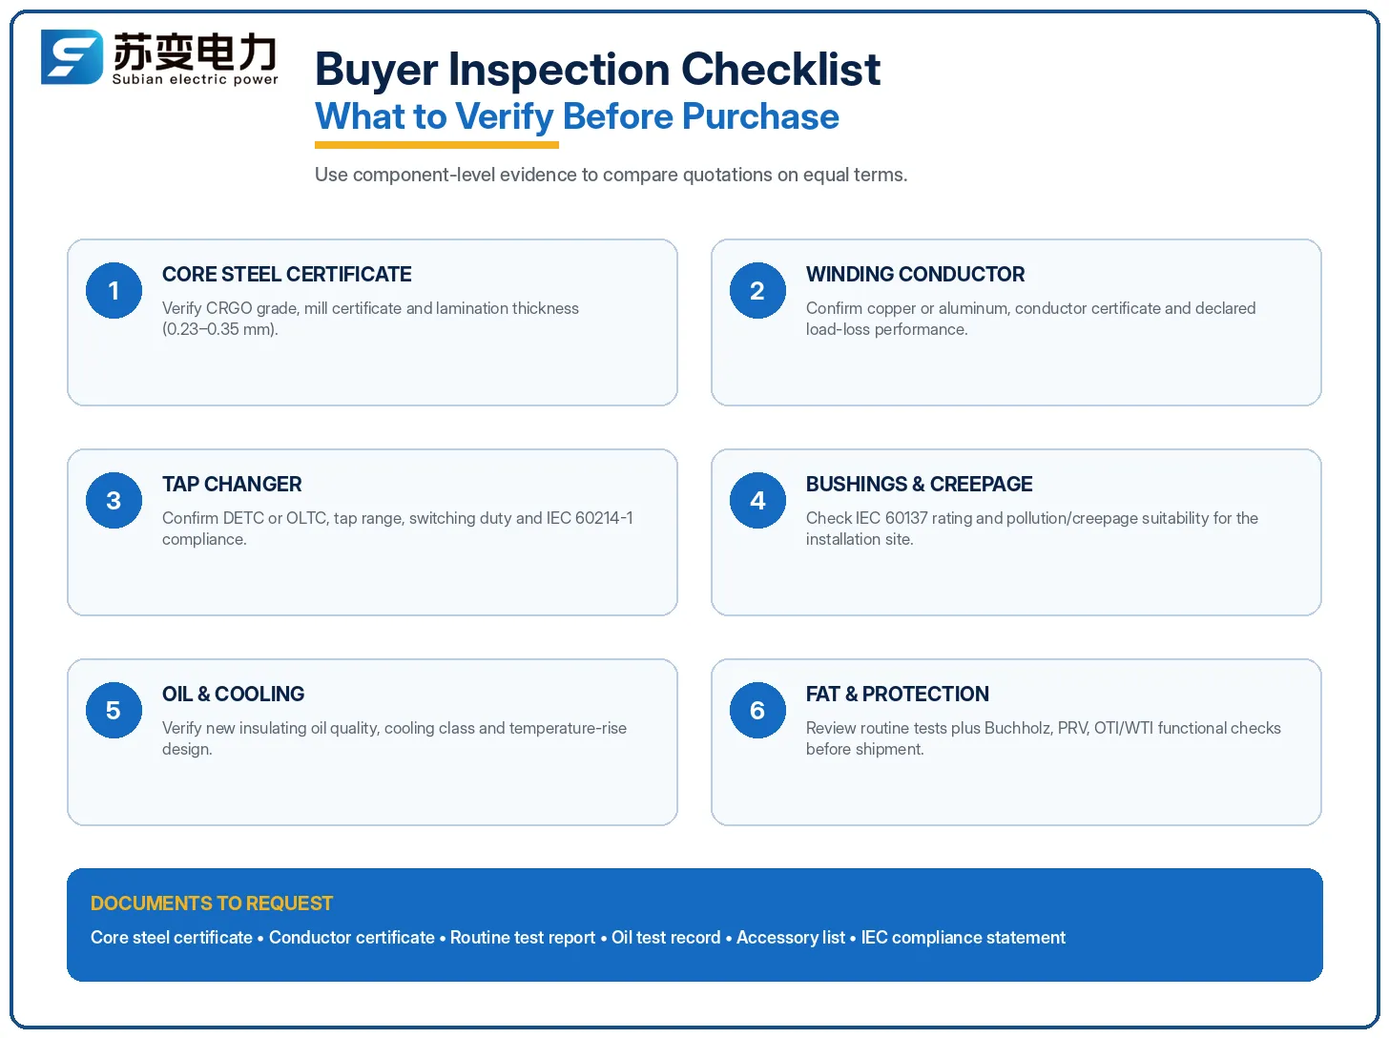Image resolution: width=1389 pixels, height=1038 pixels.
Task: Select the Bushings & Creepage heading
Action: click(x=919, y=485)
